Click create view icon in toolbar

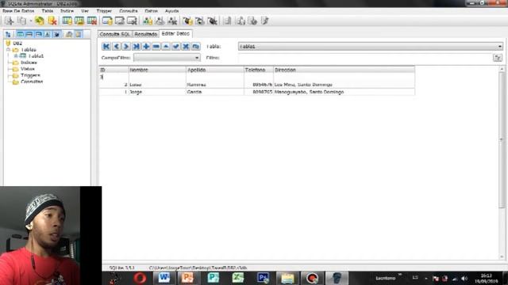pos(148,21)
